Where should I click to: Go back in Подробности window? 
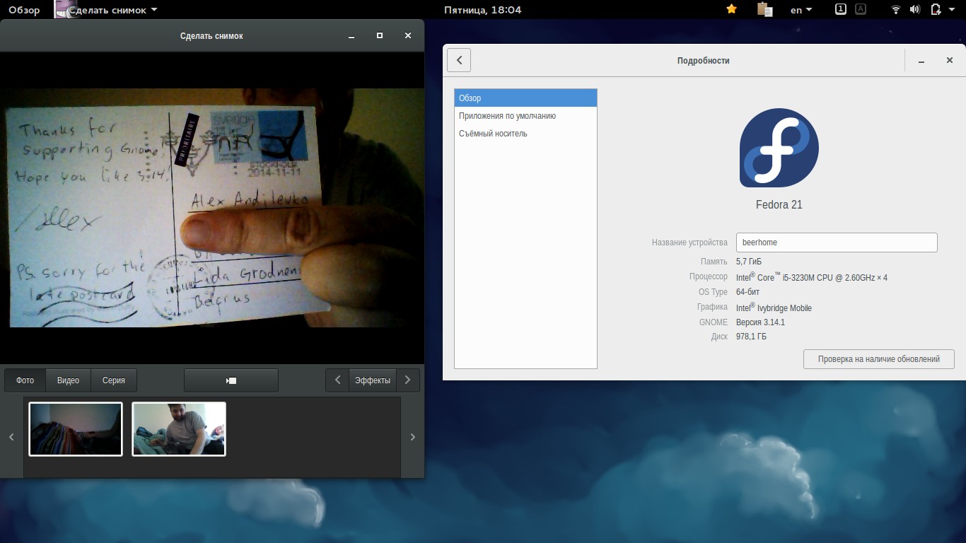459,60
